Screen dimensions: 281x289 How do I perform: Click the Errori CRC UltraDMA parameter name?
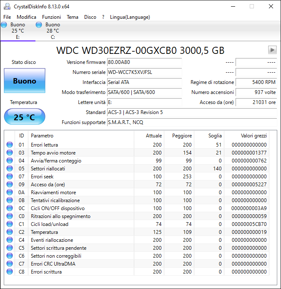point(53,264)
